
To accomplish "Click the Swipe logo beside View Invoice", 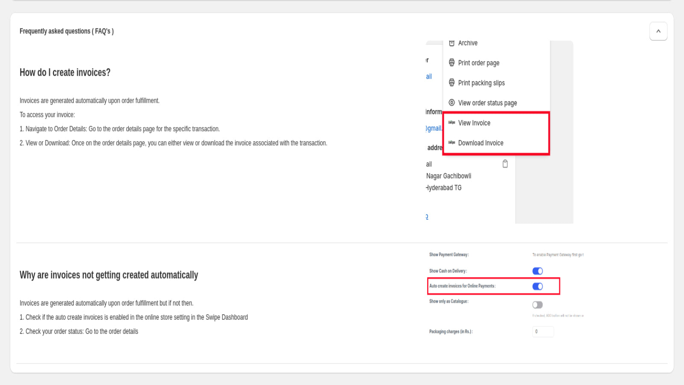I will [x=452, y=123].
